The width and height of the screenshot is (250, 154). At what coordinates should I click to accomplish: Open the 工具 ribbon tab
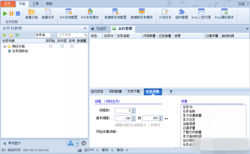[x=36, y=4]
